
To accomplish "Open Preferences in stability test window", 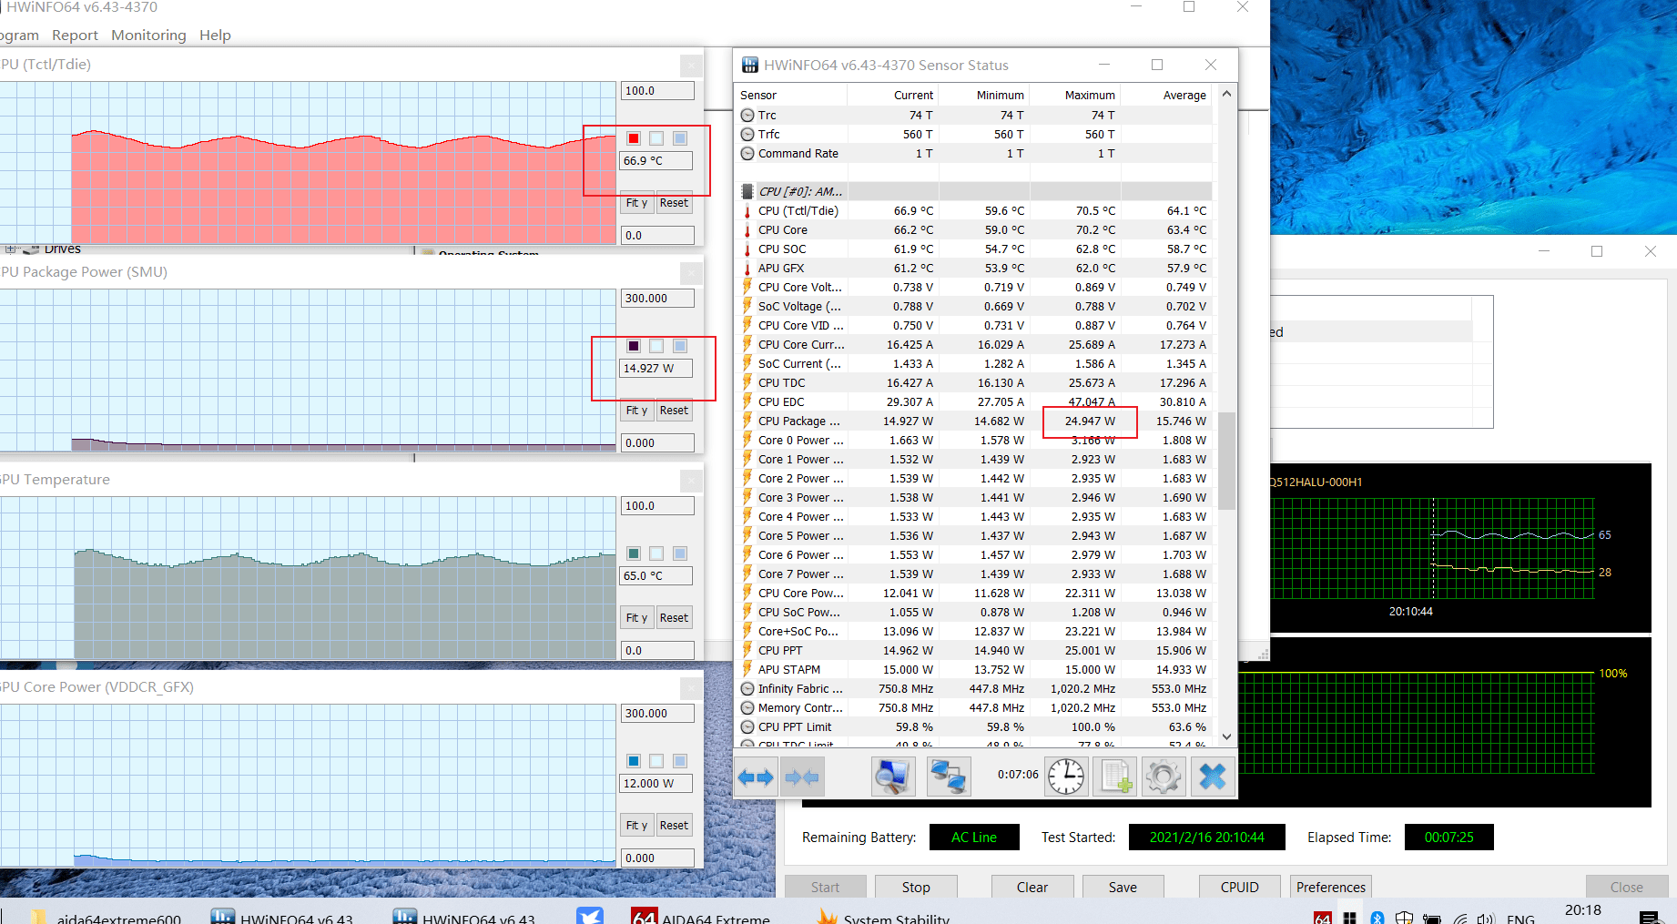I will [x=1331, y=887].
